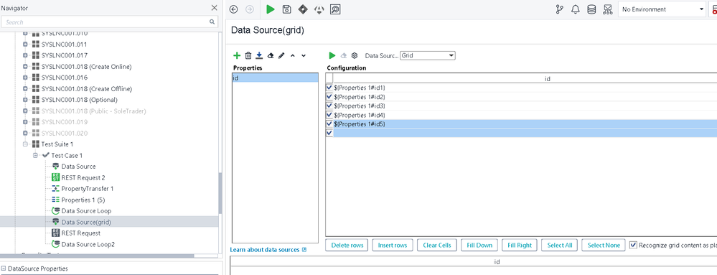Toggle checkbox for ${Properties 1#id4} row
Screen dimensions: 717x275
tap(329, 114)
